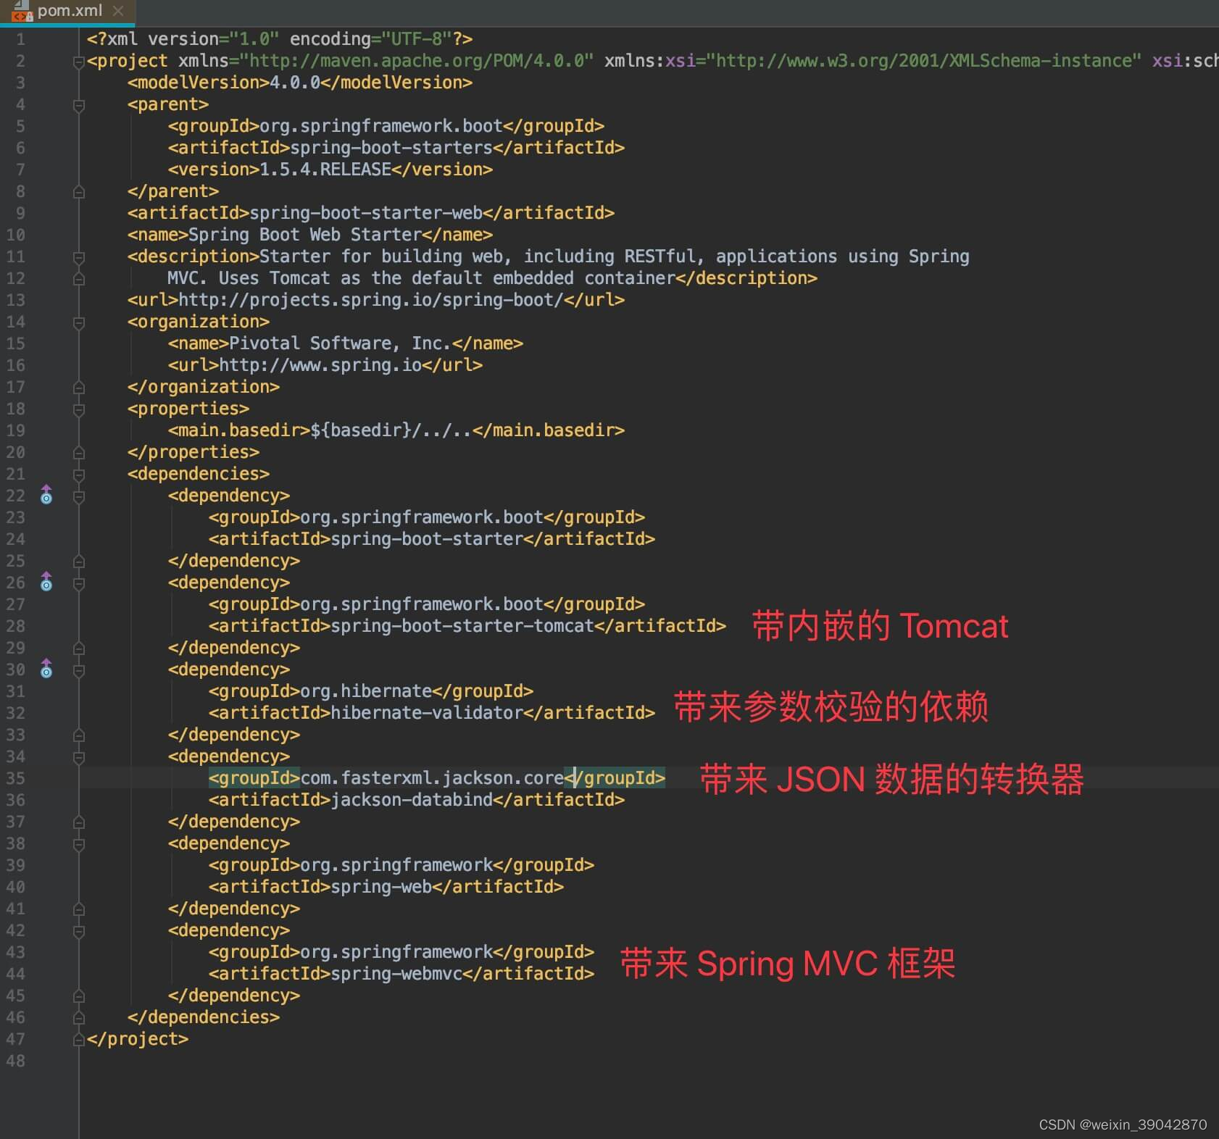Click hibernate-validator artifactId text
1219x1139 pixels.
coord(427,713)
